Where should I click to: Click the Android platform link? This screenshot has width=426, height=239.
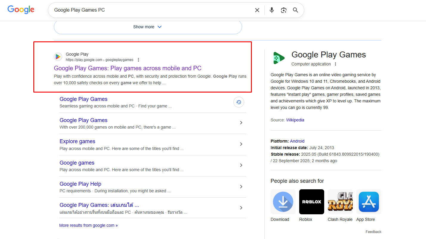pos(297,141)
